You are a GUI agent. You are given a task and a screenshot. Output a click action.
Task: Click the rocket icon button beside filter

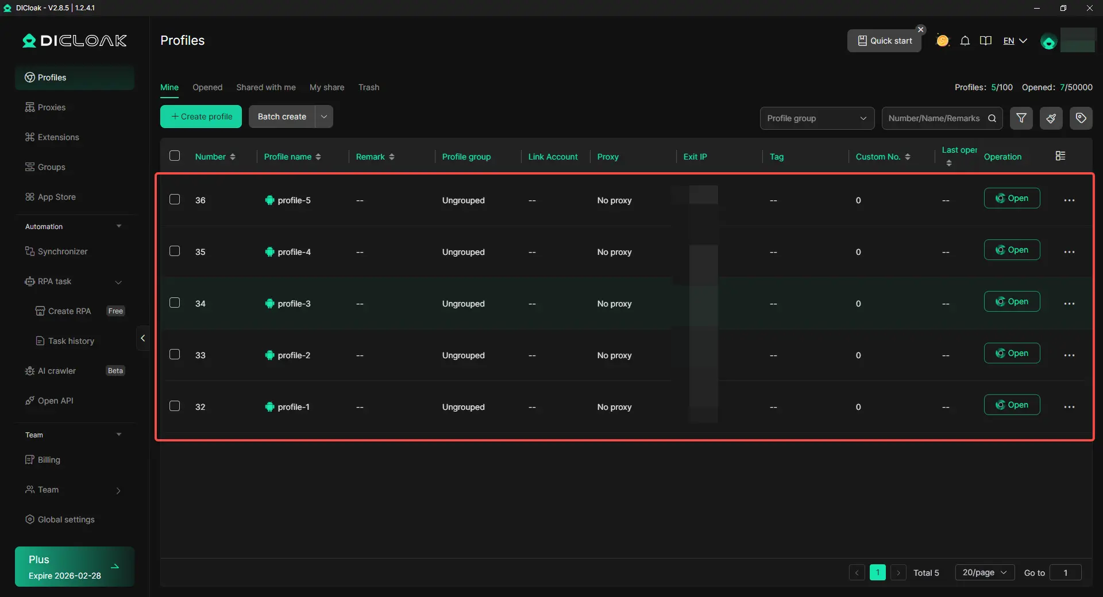[1051, 118]
